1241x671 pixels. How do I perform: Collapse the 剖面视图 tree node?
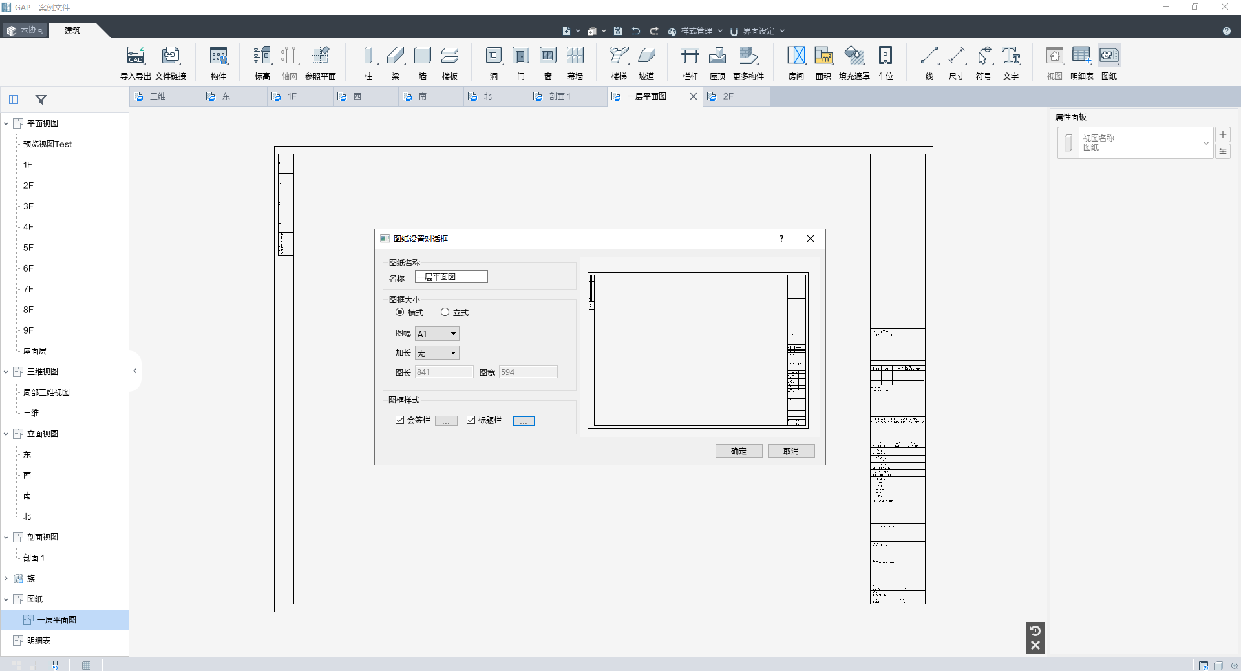tap(6, 537)
